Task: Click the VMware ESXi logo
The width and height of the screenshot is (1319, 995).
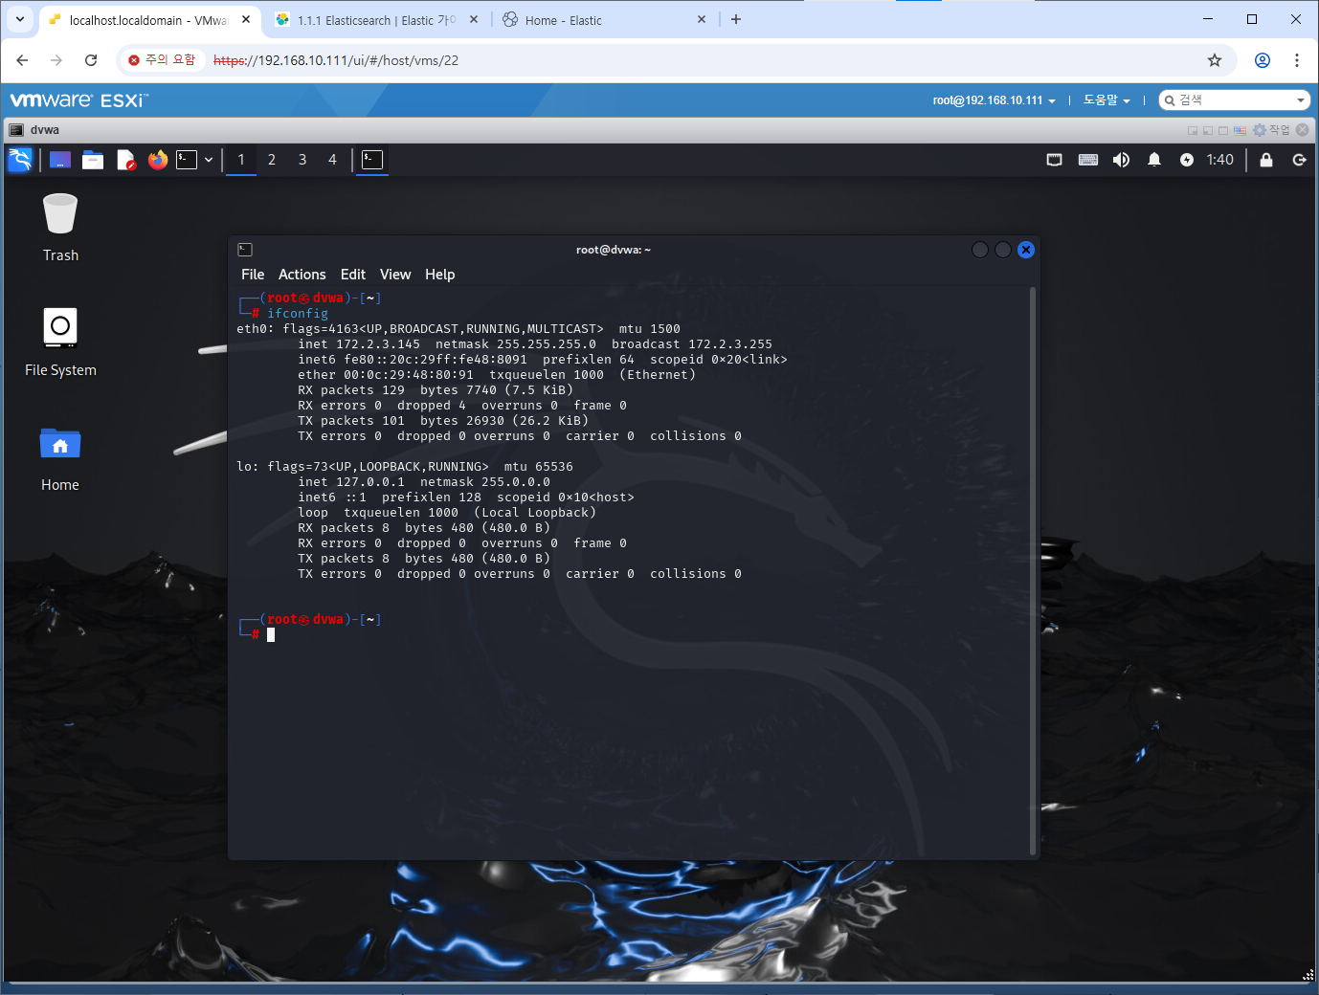Action: click(x=78, y=100)
